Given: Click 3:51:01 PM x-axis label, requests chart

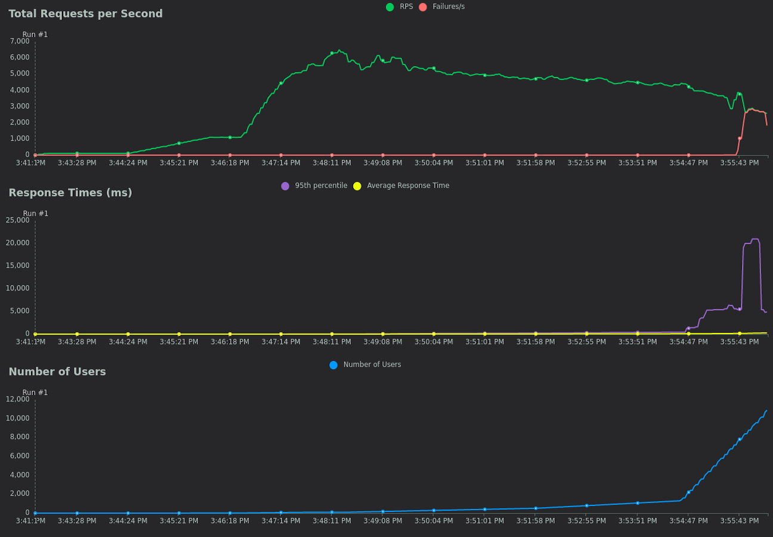Looking at the screenshot, I should 484,163.
